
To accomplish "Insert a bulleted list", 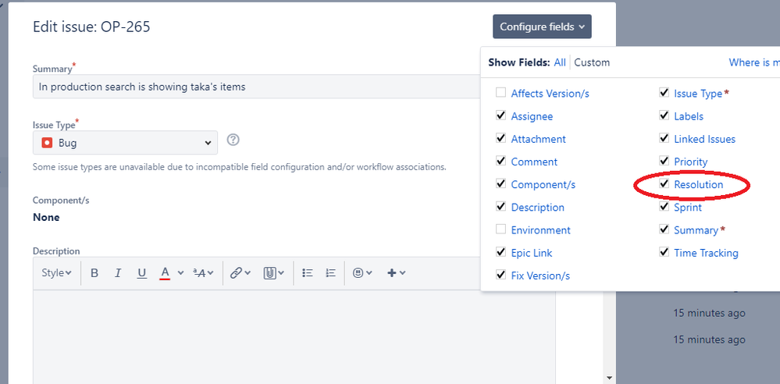I will tap(308, 272).
